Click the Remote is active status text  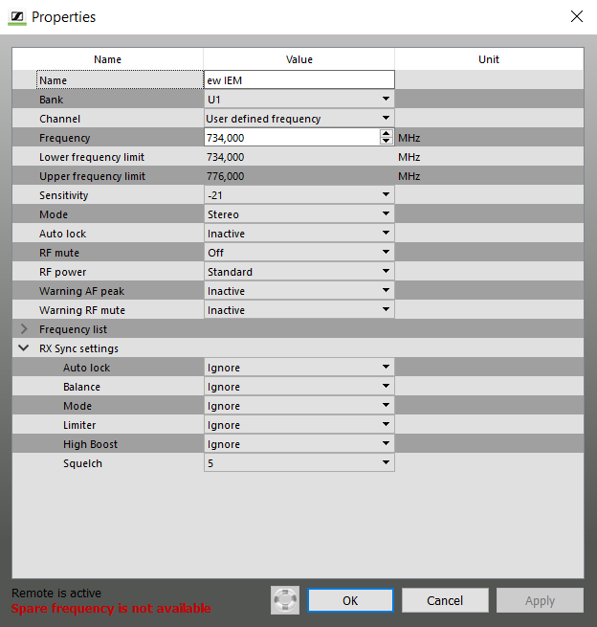coord(56,593)
